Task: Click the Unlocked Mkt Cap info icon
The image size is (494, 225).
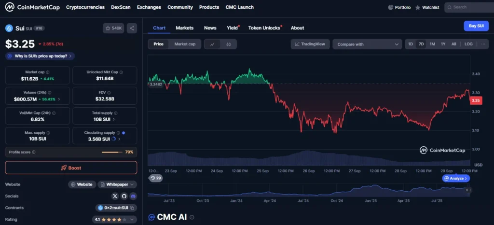Action: [121, 72]
